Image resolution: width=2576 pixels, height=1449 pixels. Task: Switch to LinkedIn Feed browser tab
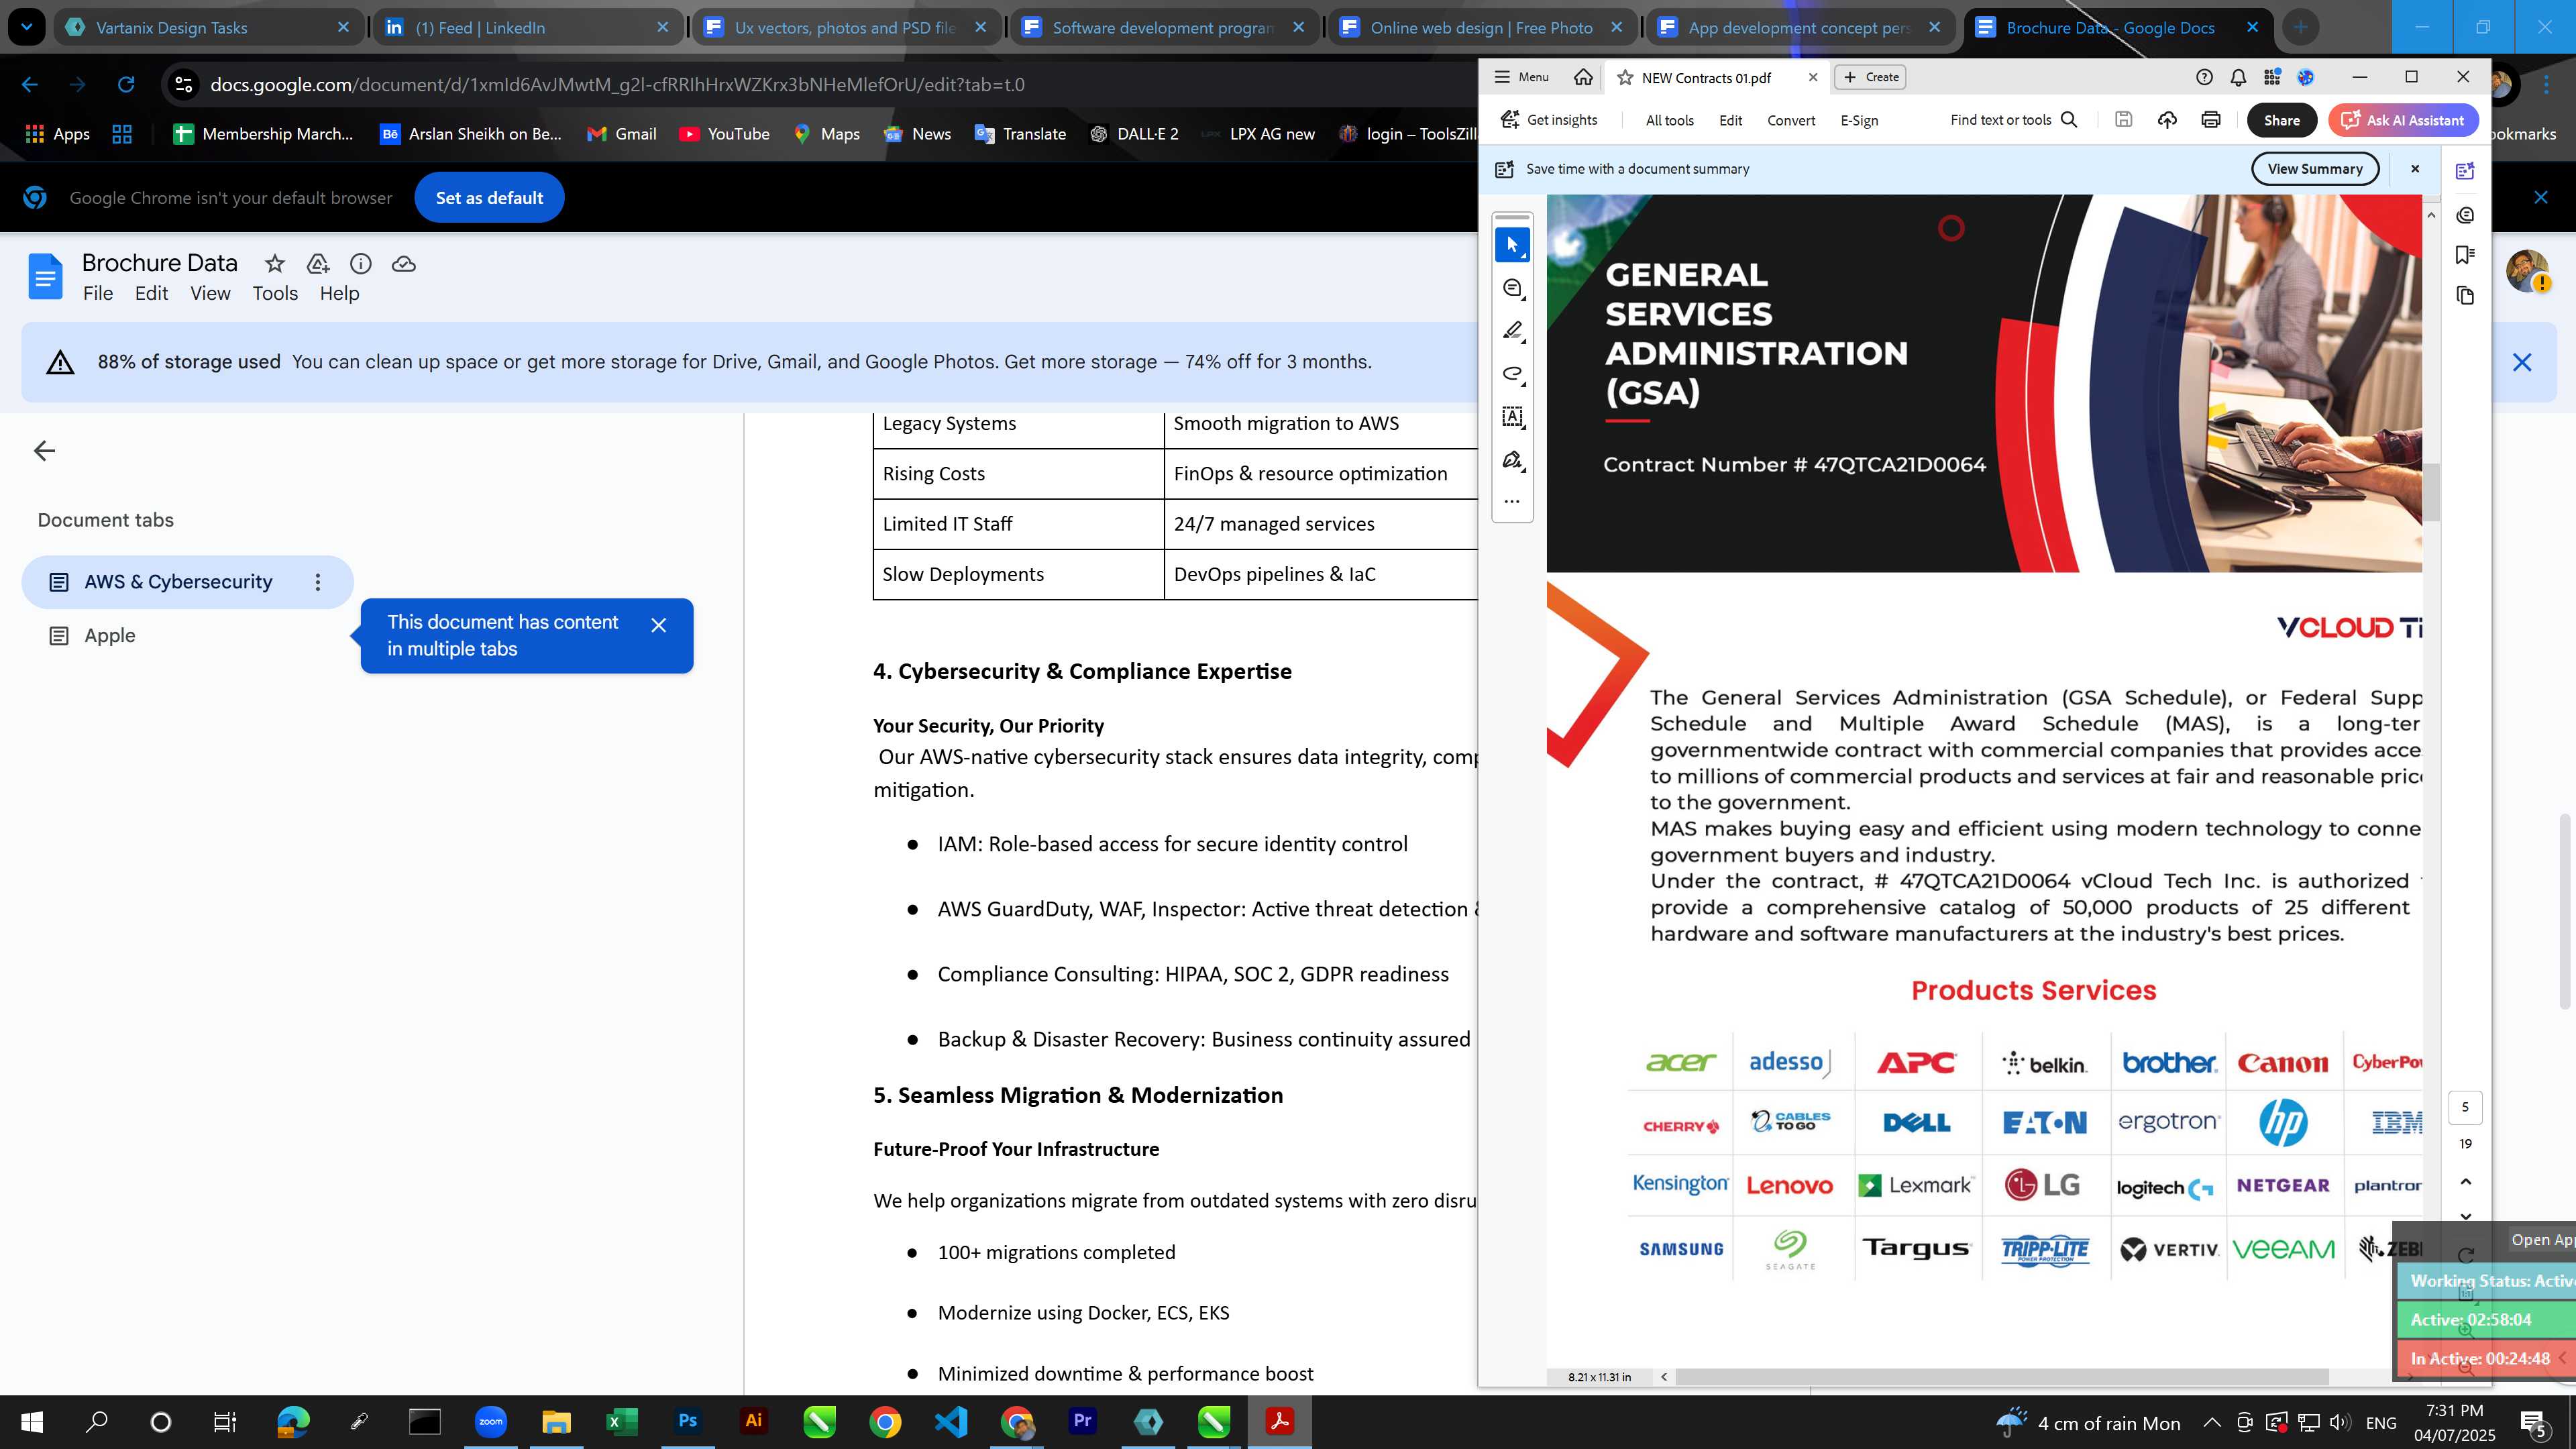click(x=527, y=27)
